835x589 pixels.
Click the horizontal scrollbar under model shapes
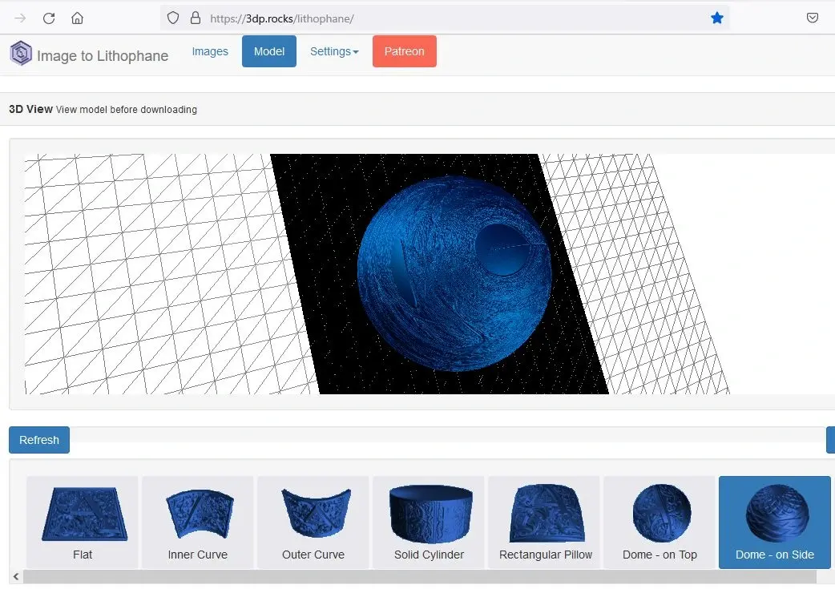pos(417,576)
